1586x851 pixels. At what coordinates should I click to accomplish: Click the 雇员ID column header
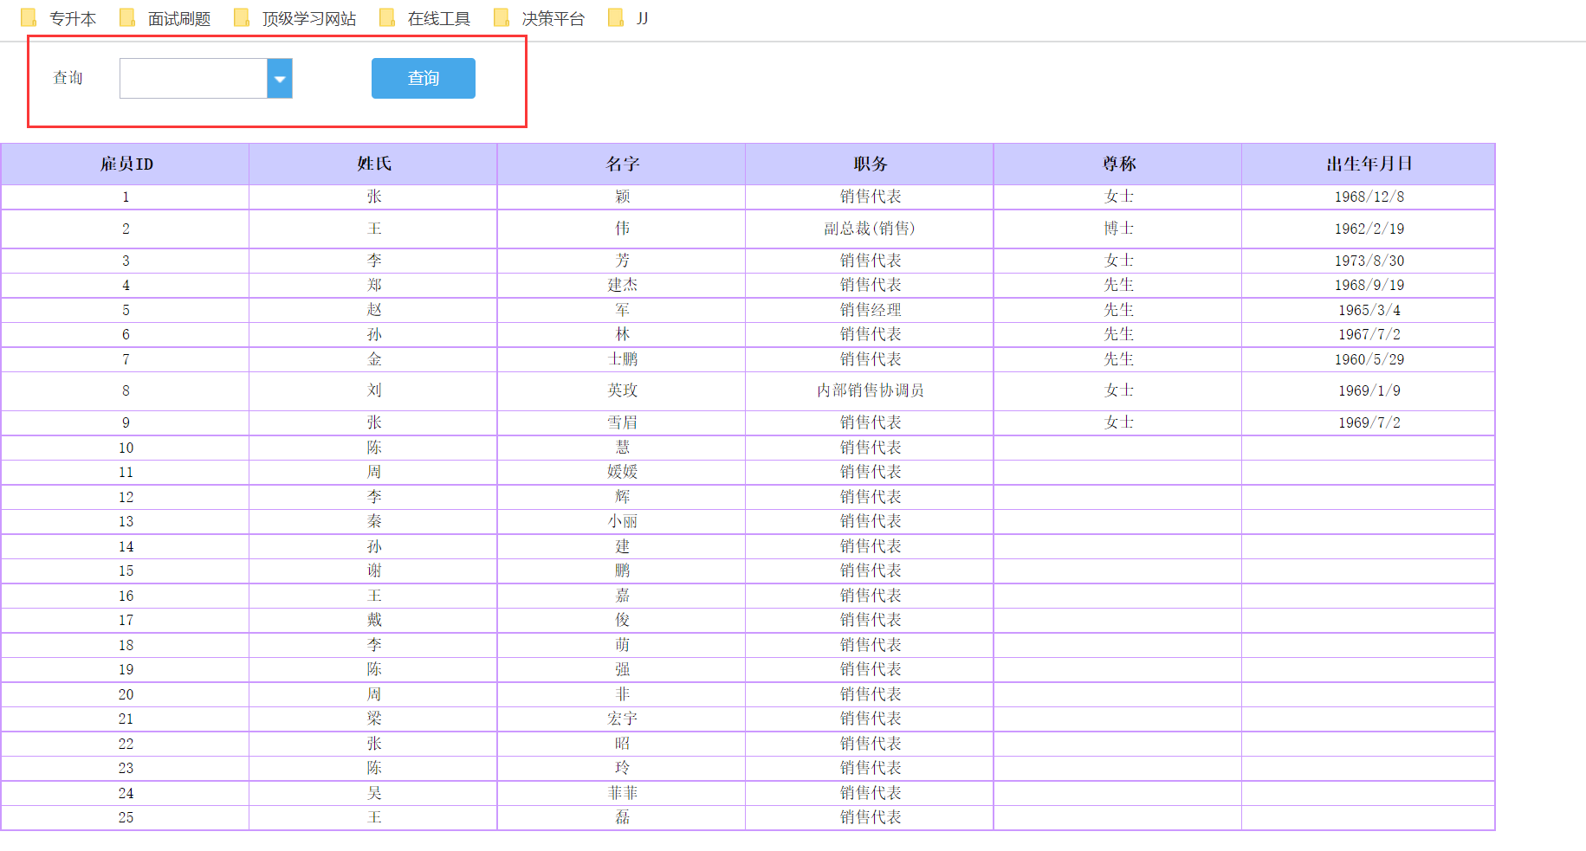(126, 164)
